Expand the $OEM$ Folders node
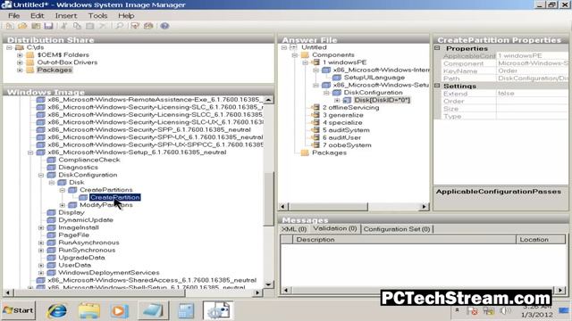Viewport: 572px width, 321px height. (x=20, y=55)
